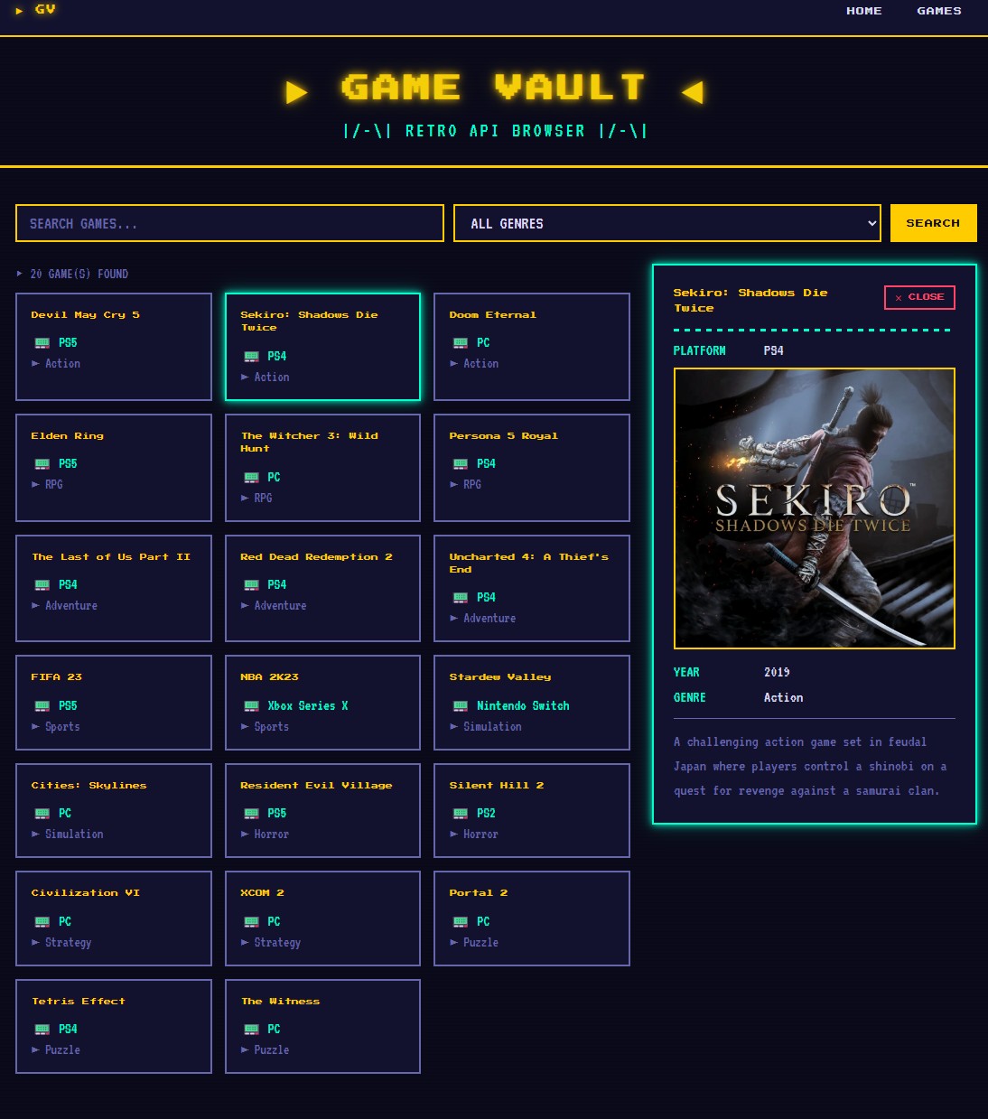Click the PS2 platform icon on Silent Hill 2

click(460, 814)
